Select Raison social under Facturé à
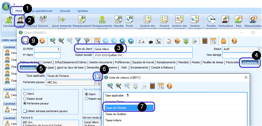This screenshot has width=262, height=126. tap(25, 99)
